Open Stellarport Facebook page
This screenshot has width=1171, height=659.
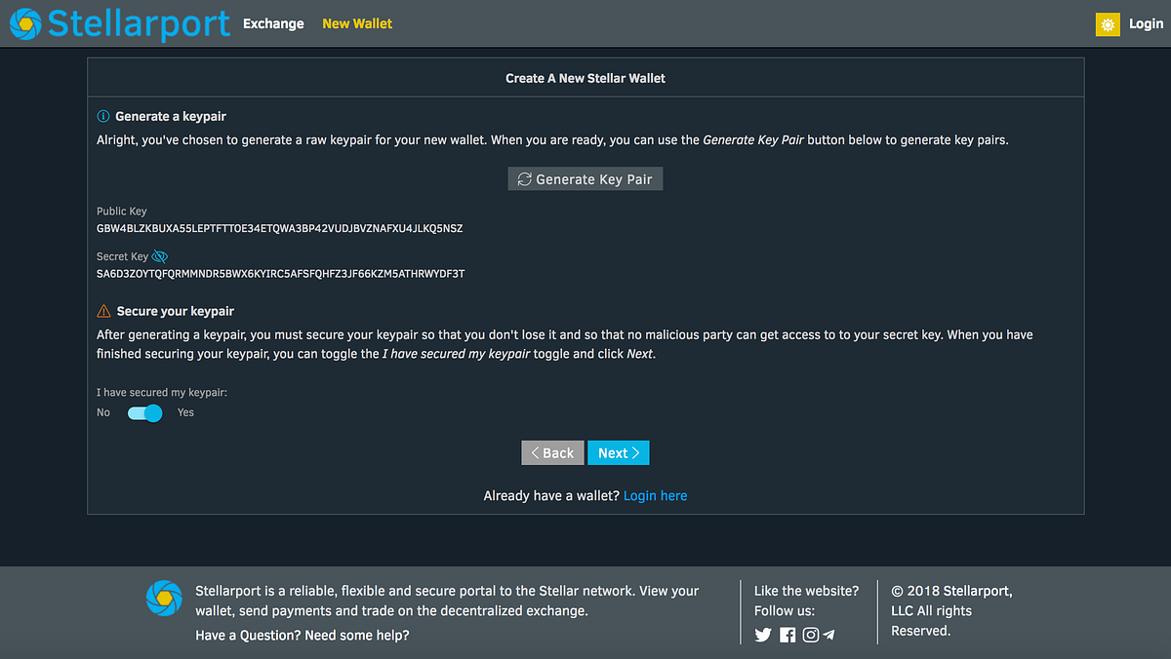(787, 635)
